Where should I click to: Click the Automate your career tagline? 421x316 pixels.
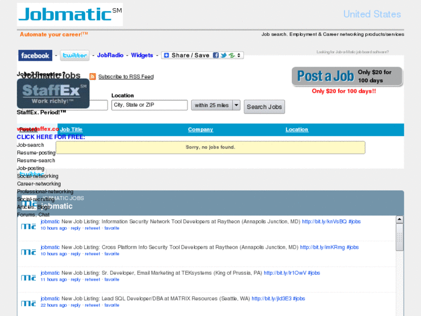(54, 34)
